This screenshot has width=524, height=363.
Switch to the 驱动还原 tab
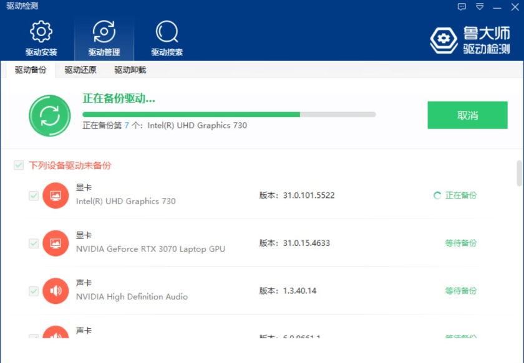click(80, 70)
